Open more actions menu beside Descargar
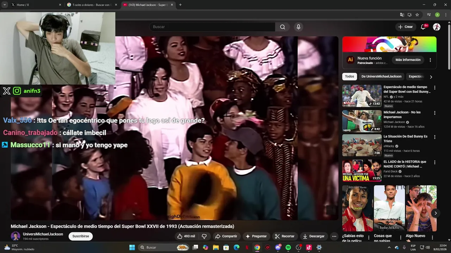This screenshot has width=451, height=253. click(x=334, y=236)
